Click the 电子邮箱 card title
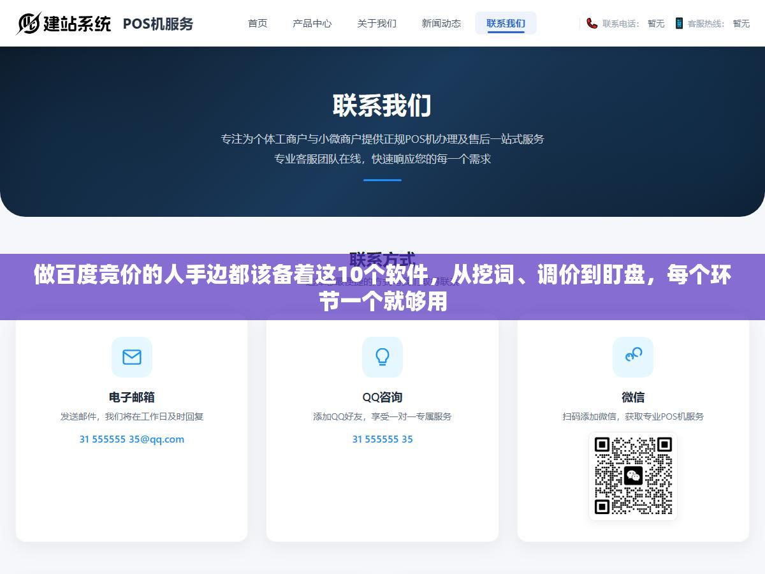The height and width of the screenshot is (574, 765). tap(132, 397)
